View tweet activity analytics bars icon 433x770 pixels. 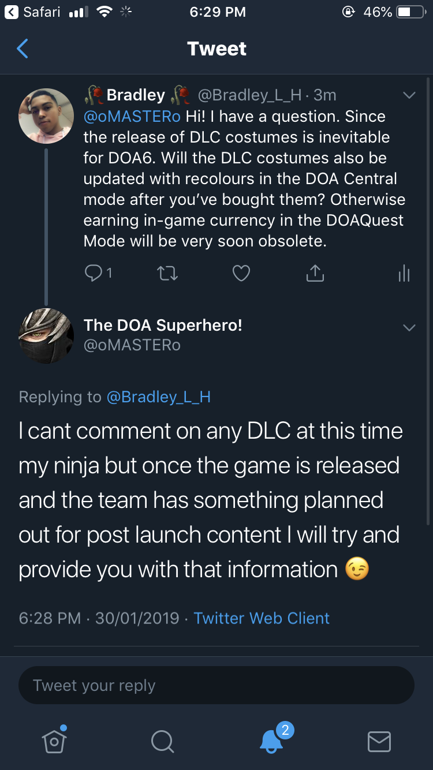[404, 273]
